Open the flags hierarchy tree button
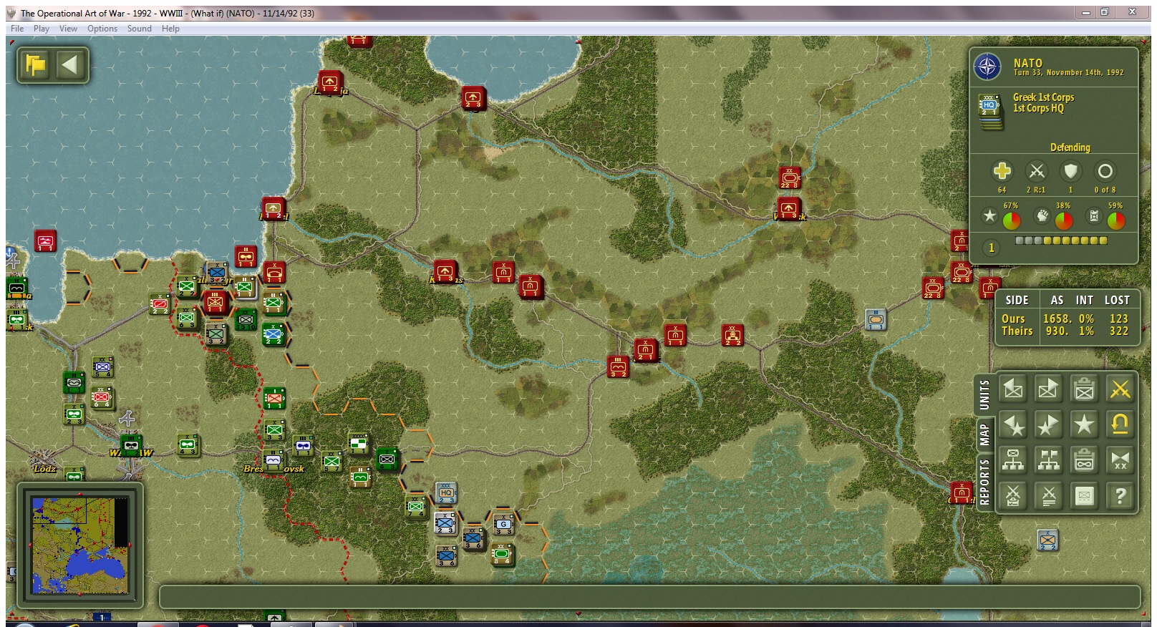1157x627 pixels. pos(1048,460)
